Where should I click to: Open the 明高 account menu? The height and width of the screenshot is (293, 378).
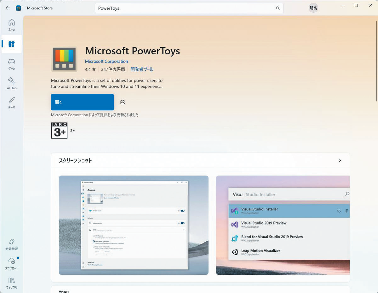[x=313, y=8]
